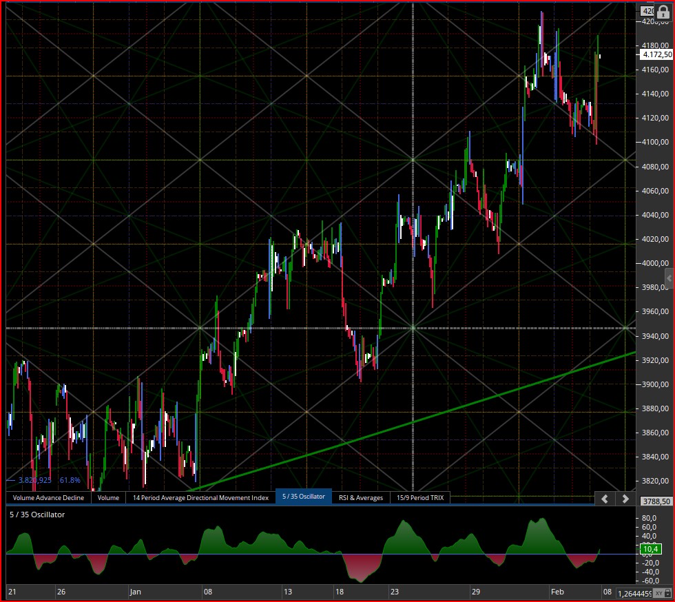
Task: Open the RSI & Averages tab
Action: tap(361, 498)
